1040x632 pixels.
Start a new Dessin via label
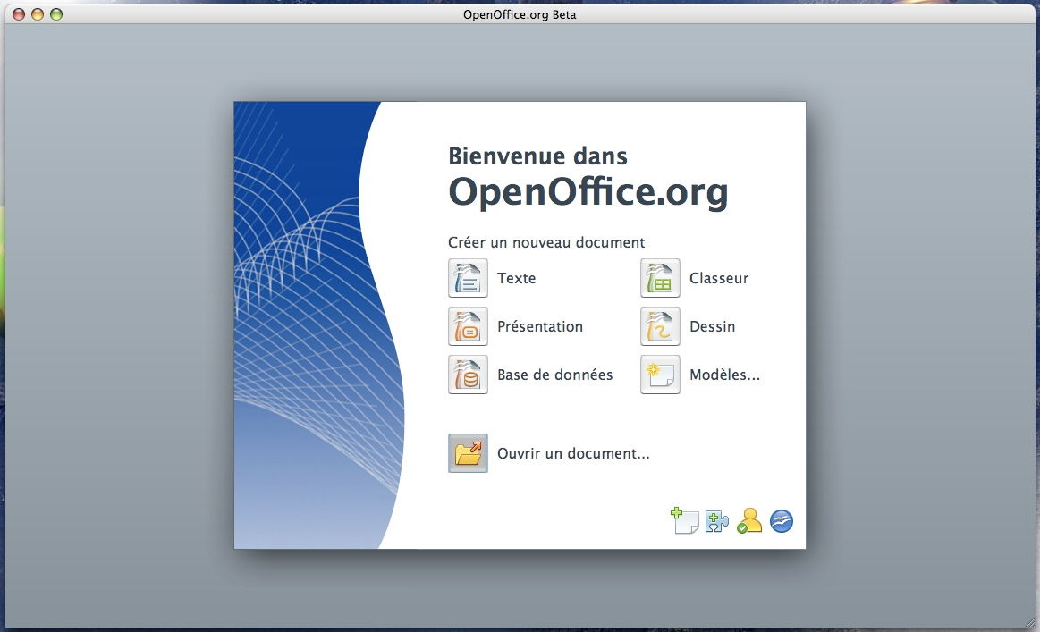[x=713, y=326]
